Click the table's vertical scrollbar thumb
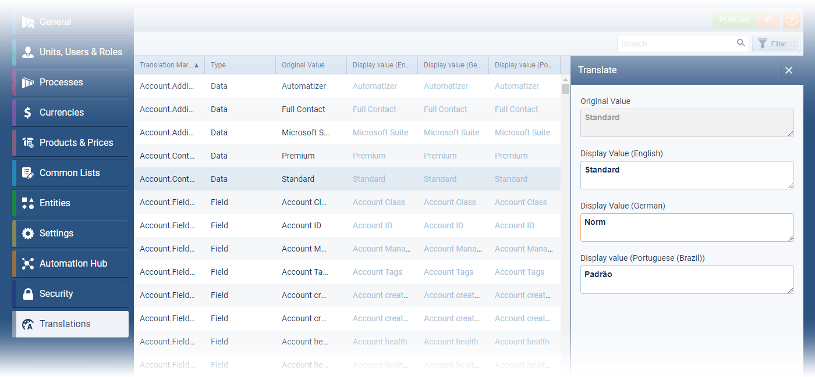Image resolution: width=815 pixels, height=377 pixels. (x=565, y=89)
